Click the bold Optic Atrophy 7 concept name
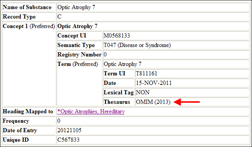 pyautogui.click(x=77, y=26)
